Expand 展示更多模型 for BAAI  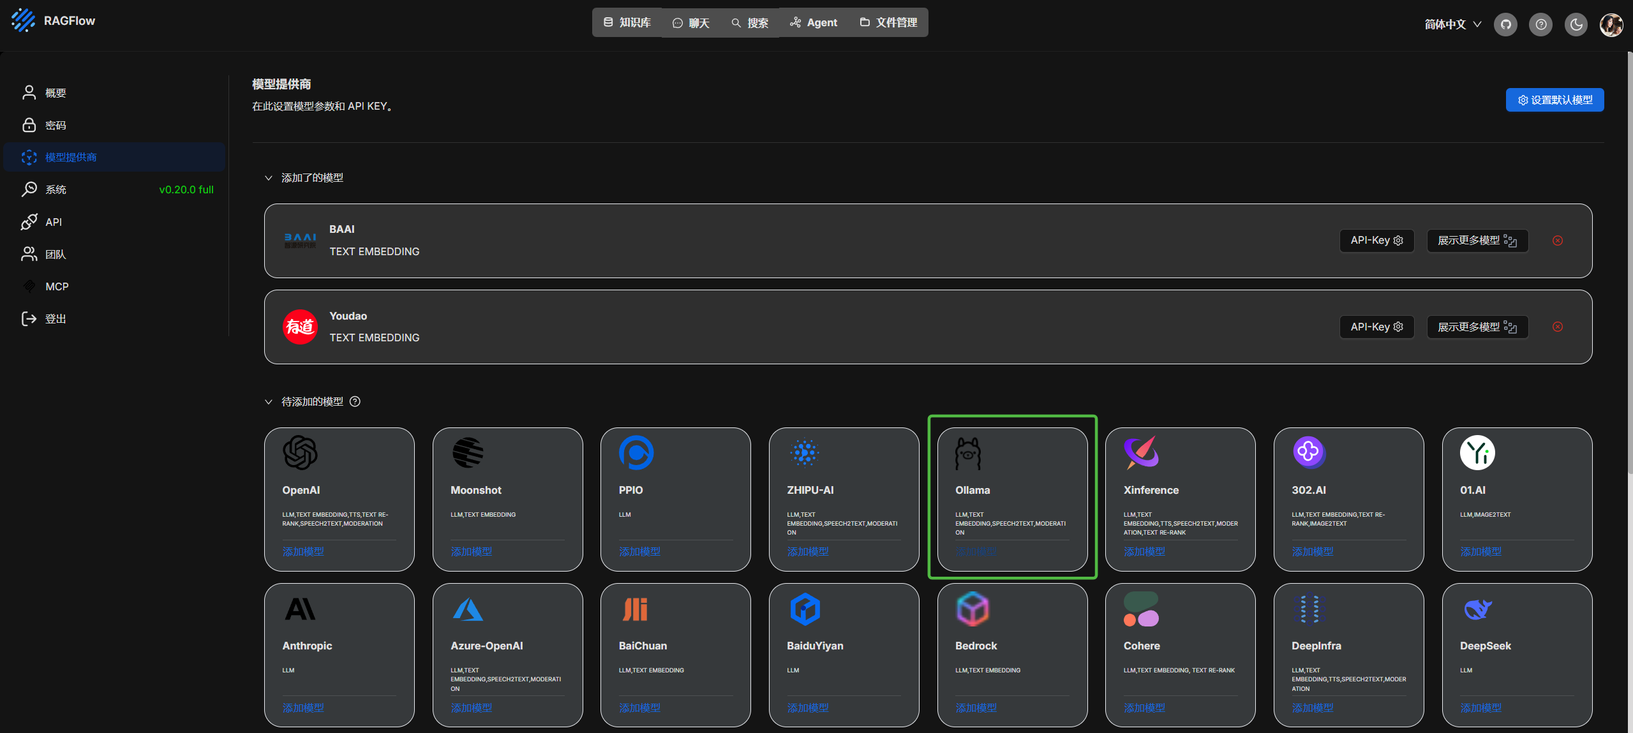click(1477, 241)
